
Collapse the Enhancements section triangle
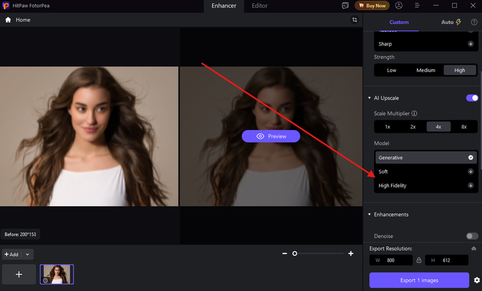(369, 215)
